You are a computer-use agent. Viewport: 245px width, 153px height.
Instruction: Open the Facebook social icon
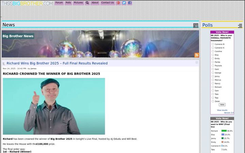click(130, 3)
